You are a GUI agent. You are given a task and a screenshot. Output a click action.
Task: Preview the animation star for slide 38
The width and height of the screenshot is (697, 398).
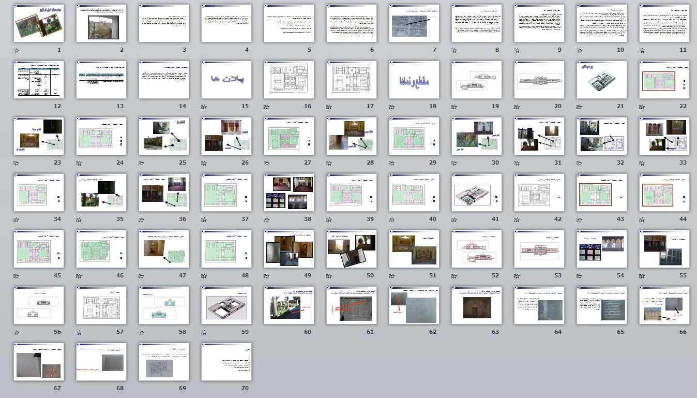coord(267,220)
